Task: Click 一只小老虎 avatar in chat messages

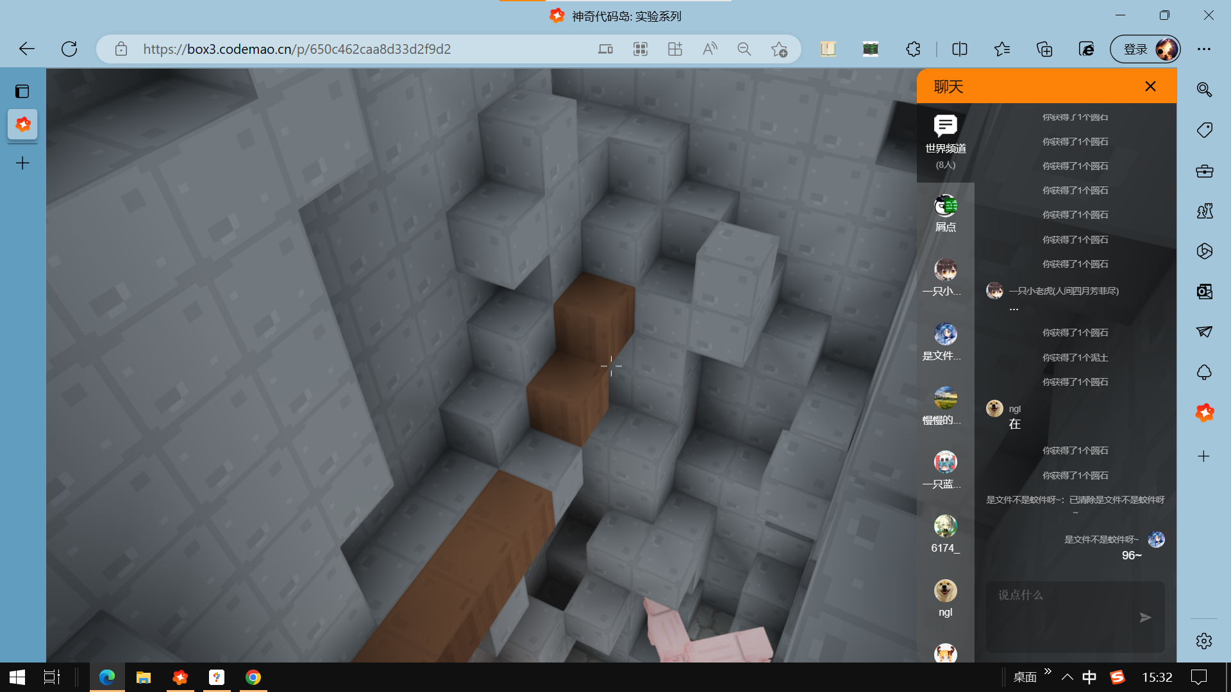Action: point(994,291)
